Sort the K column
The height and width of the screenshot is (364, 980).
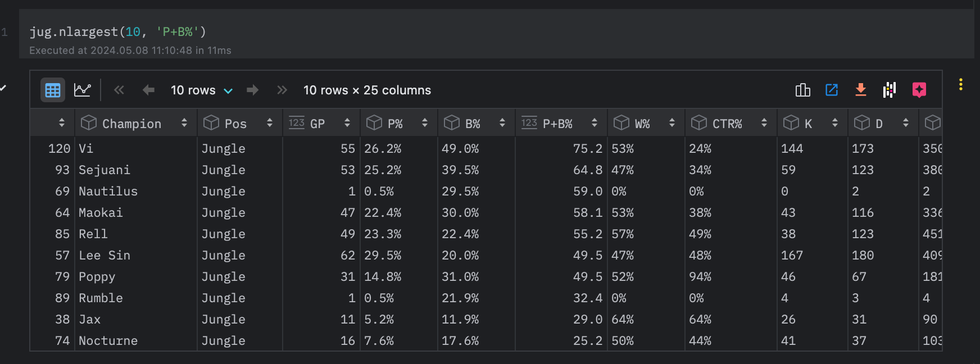click(x=835, y=123)
